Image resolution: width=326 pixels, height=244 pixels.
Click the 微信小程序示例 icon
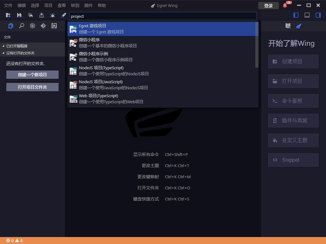pos(73,57)
